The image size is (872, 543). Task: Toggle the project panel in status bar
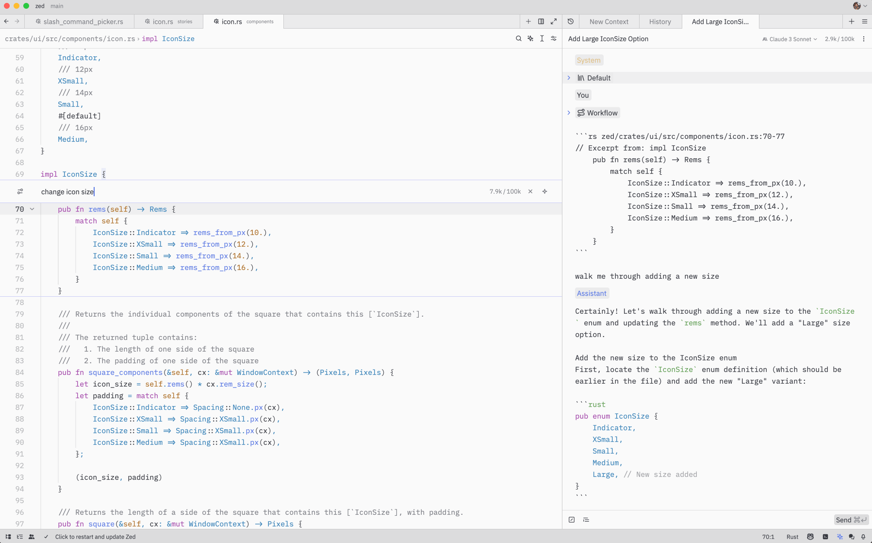pyautogui.click(x=8, y=537)
